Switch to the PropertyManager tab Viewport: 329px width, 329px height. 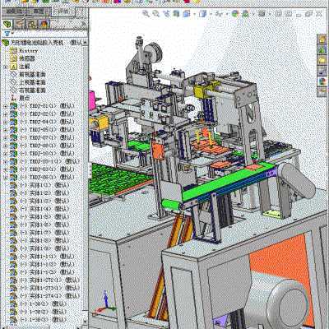20,25
